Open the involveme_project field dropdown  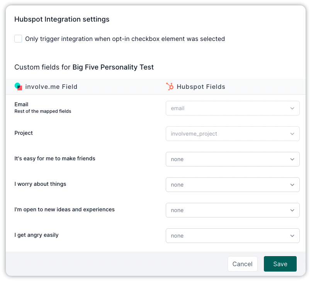pos(233,134)
